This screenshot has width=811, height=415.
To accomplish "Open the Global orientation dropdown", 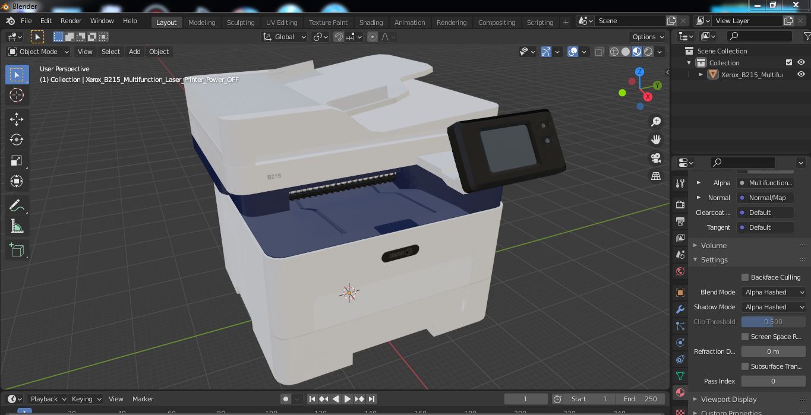I will [x=285, y=37].
